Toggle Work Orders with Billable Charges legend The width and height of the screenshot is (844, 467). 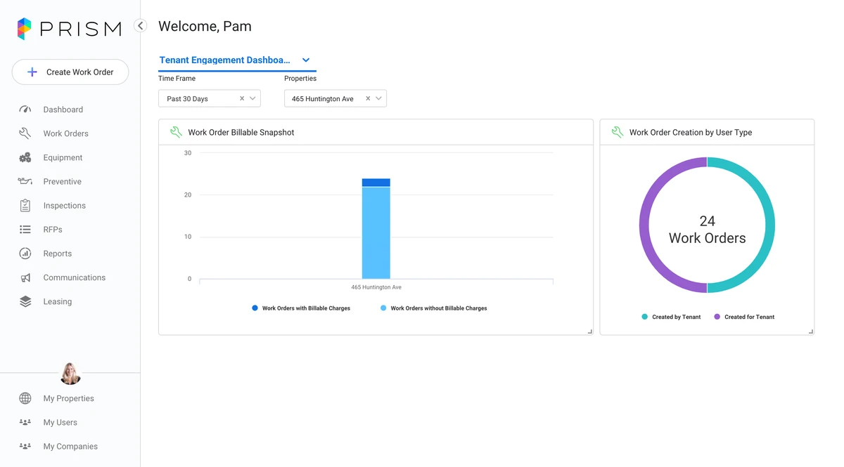point(301,308)
